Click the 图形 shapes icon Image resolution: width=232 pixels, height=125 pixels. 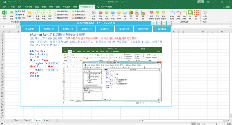[x=131, y=15]
